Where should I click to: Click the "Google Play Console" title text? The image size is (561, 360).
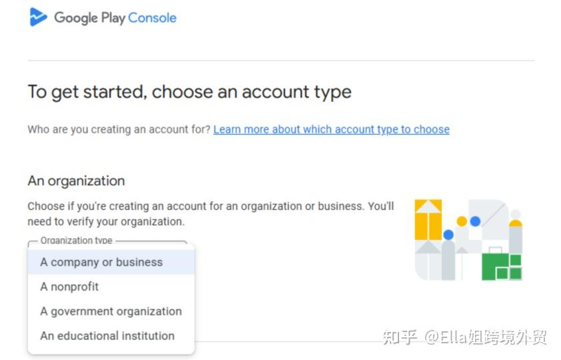point(115,18)
